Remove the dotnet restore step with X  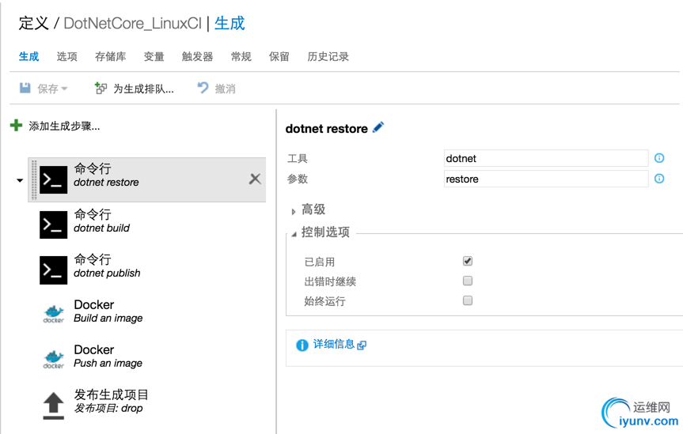[255, 179]
